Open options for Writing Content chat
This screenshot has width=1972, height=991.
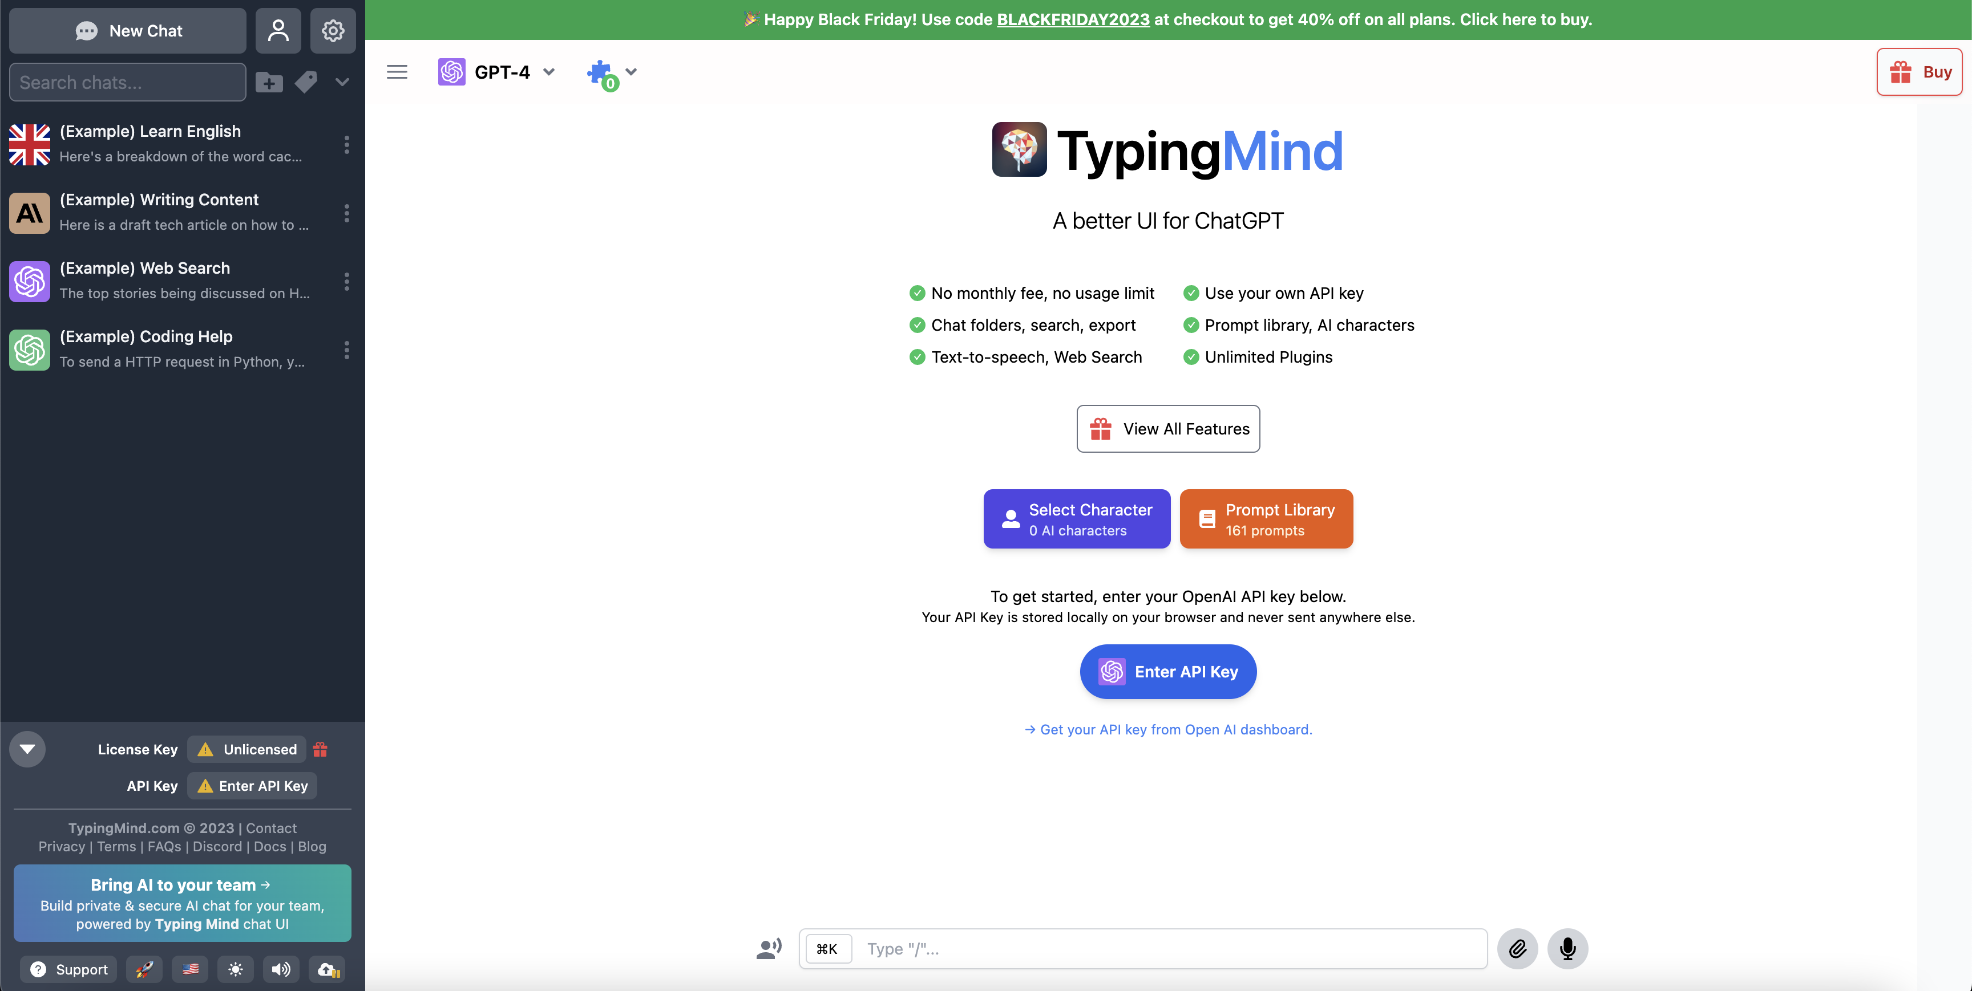click(x=347, y=213)
